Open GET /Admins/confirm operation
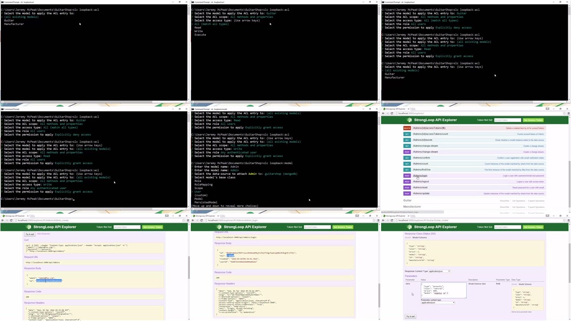 [421, 158]
